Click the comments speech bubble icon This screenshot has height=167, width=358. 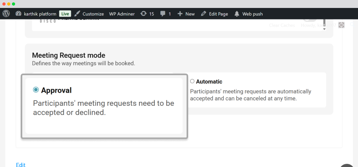(163, 14)
